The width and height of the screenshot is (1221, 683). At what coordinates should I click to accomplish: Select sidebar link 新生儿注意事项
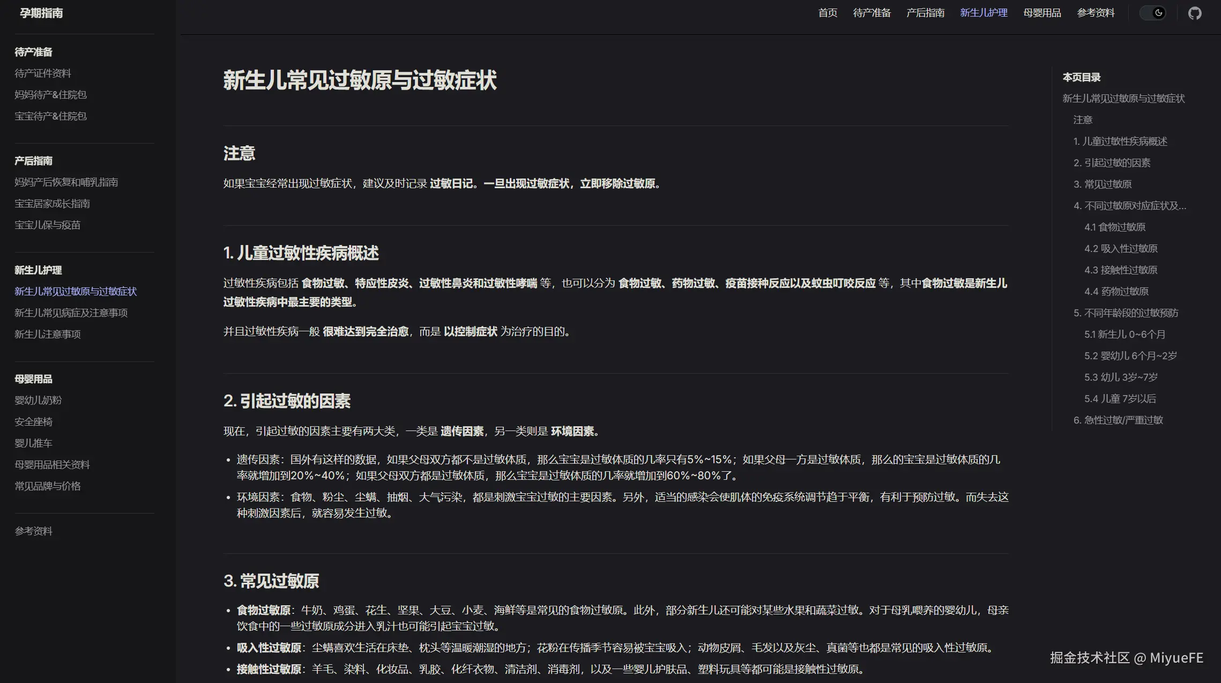pyautogui.click(x=47, y=334)
